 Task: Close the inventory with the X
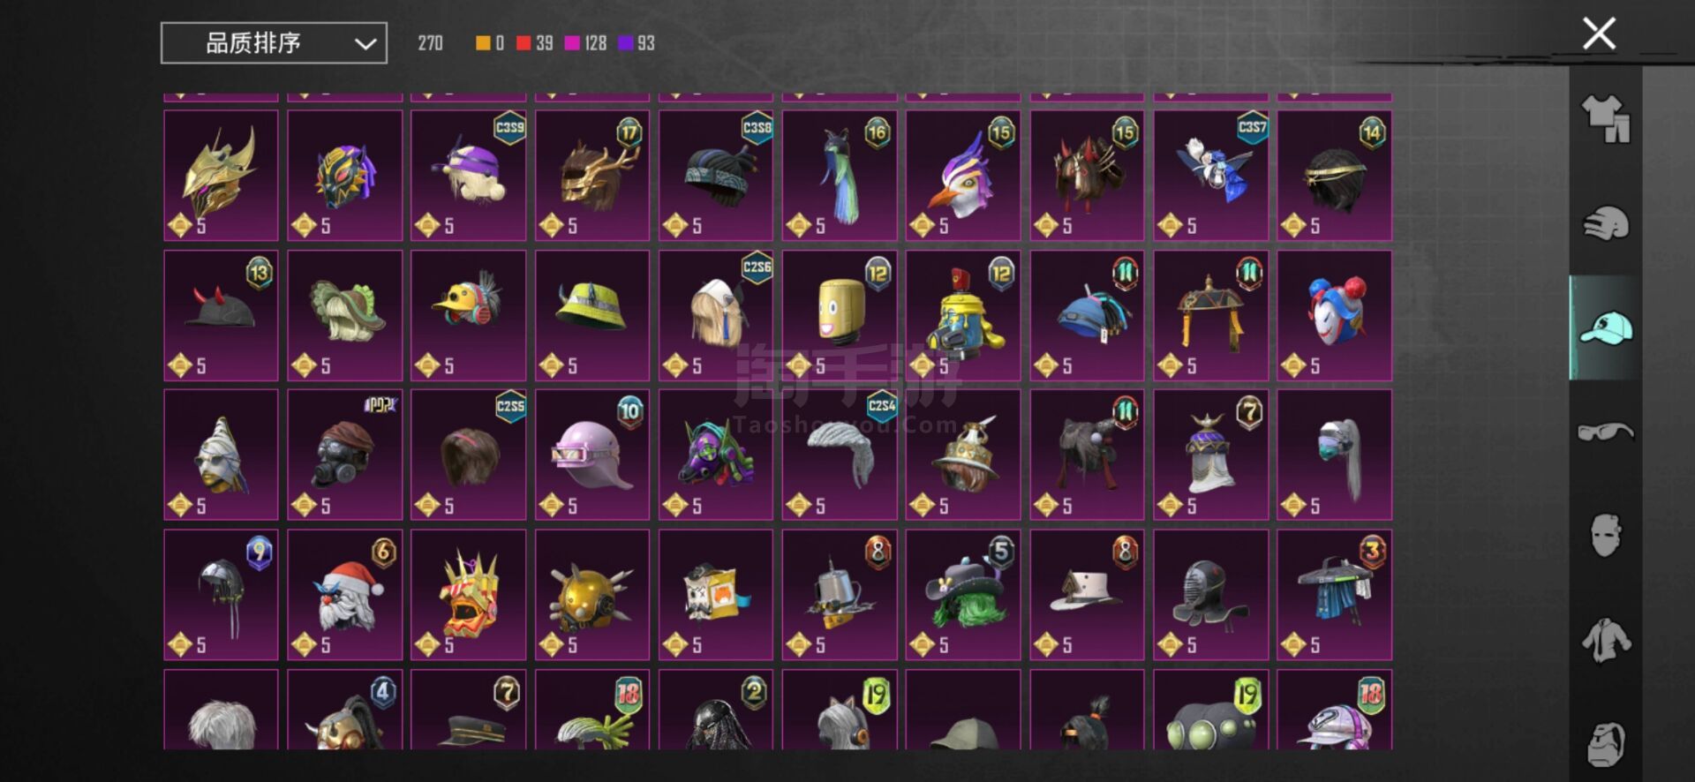pos(1599,34)
